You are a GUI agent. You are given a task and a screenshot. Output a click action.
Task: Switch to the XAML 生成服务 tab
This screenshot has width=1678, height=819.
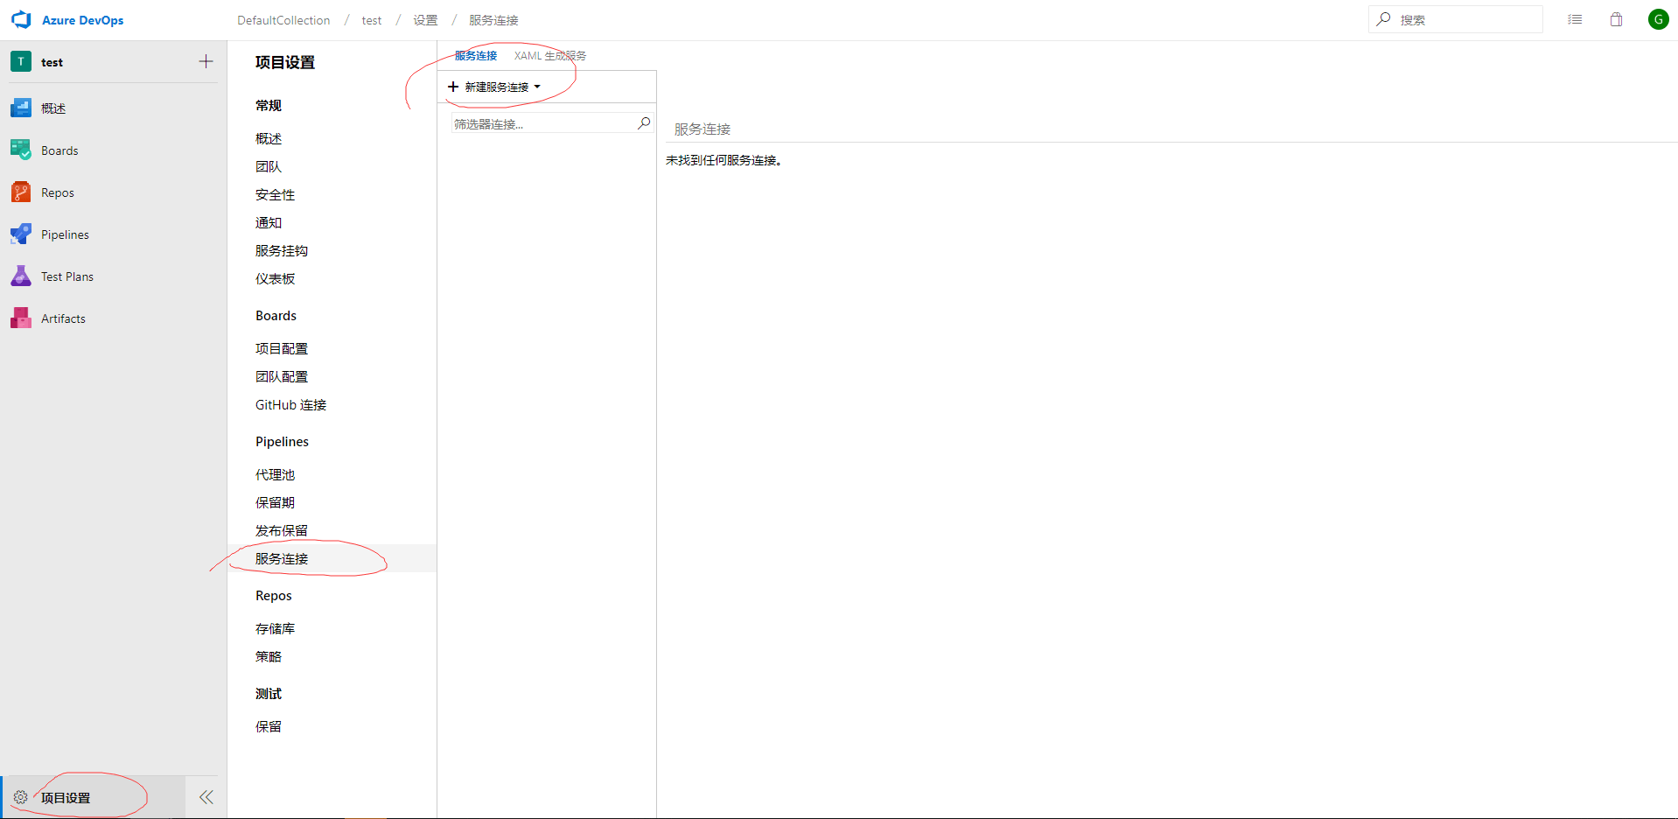[550, 55]
